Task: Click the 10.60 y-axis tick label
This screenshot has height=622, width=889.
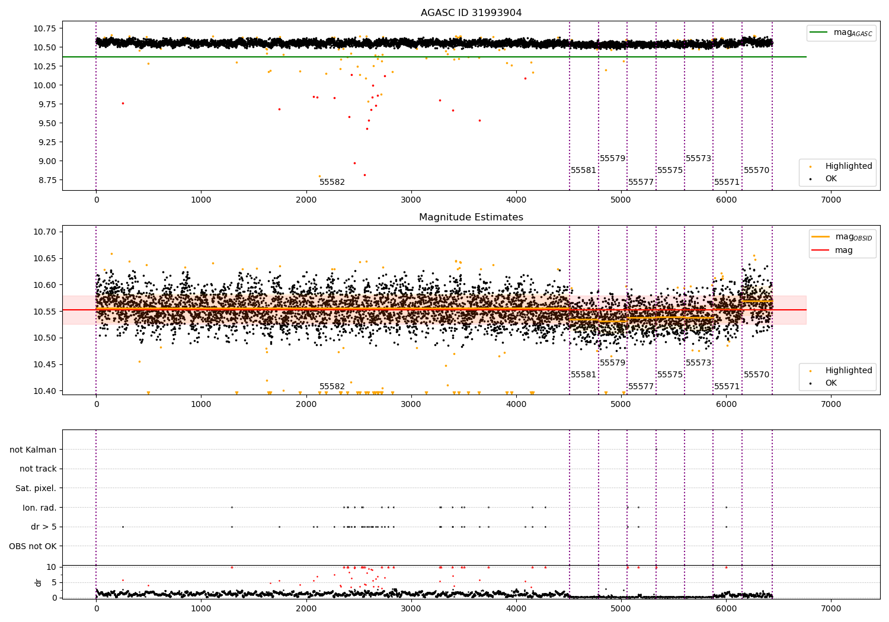Action: point(44,285)
